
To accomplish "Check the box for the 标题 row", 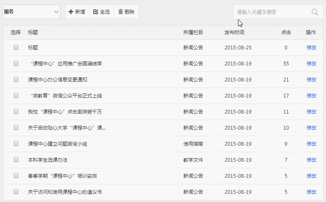I will click(x=16, y=48).
